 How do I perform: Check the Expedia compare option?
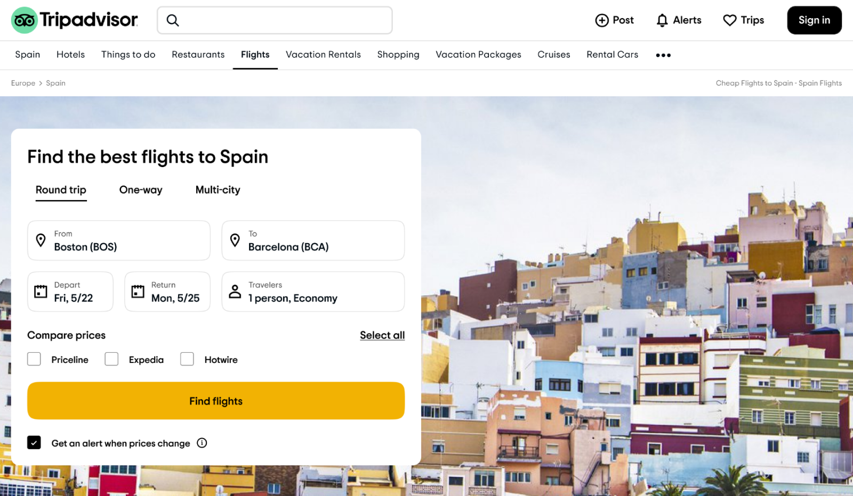(x=111, y=359)
